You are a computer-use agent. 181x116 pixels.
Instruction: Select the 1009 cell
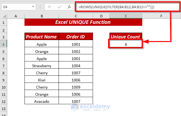(76, 86)
